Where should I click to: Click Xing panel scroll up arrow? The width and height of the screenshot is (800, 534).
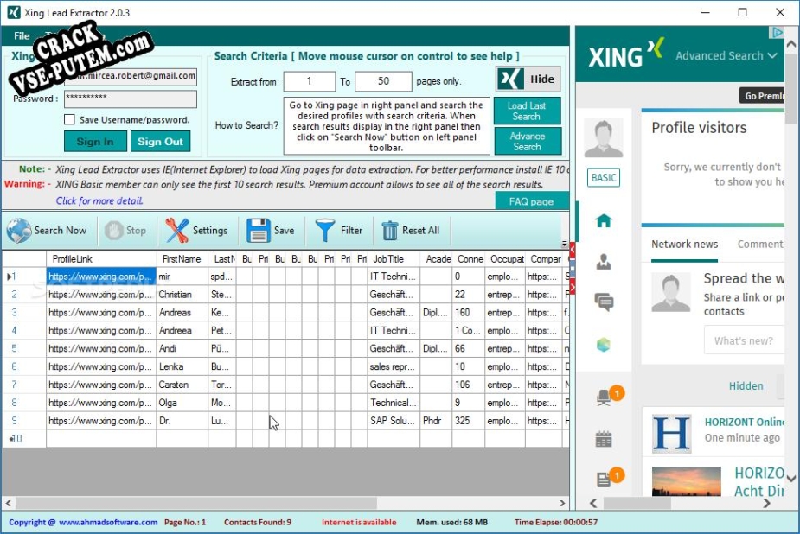click(790, 44)
